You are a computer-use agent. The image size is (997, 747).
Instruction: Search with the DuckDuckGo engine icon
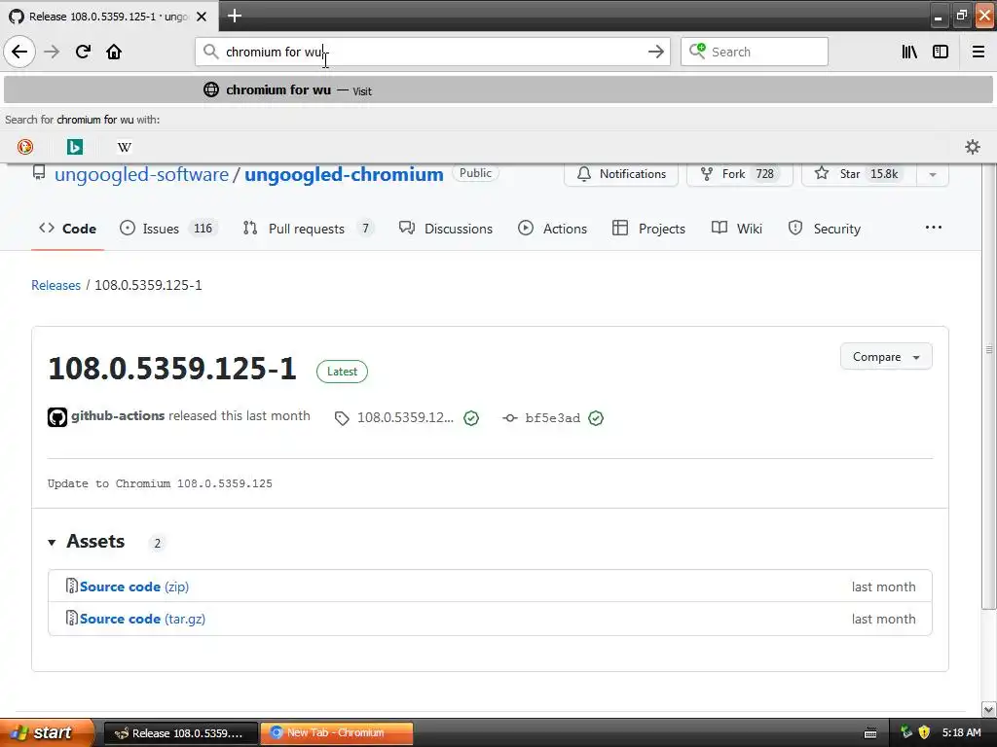pyautogui.click(x=25, y=147)
